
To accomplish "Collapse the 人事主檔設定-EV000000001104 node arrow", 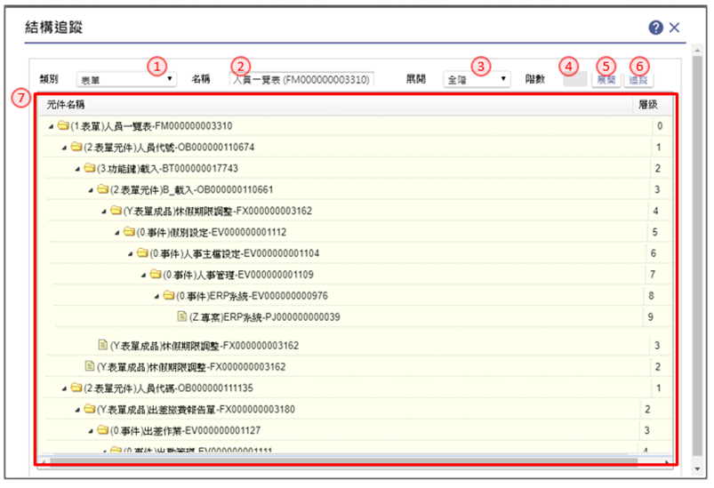I will [130, 254].
